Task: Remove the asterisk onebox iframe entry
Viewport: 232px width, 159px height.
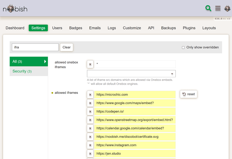Action: [90, 64]
